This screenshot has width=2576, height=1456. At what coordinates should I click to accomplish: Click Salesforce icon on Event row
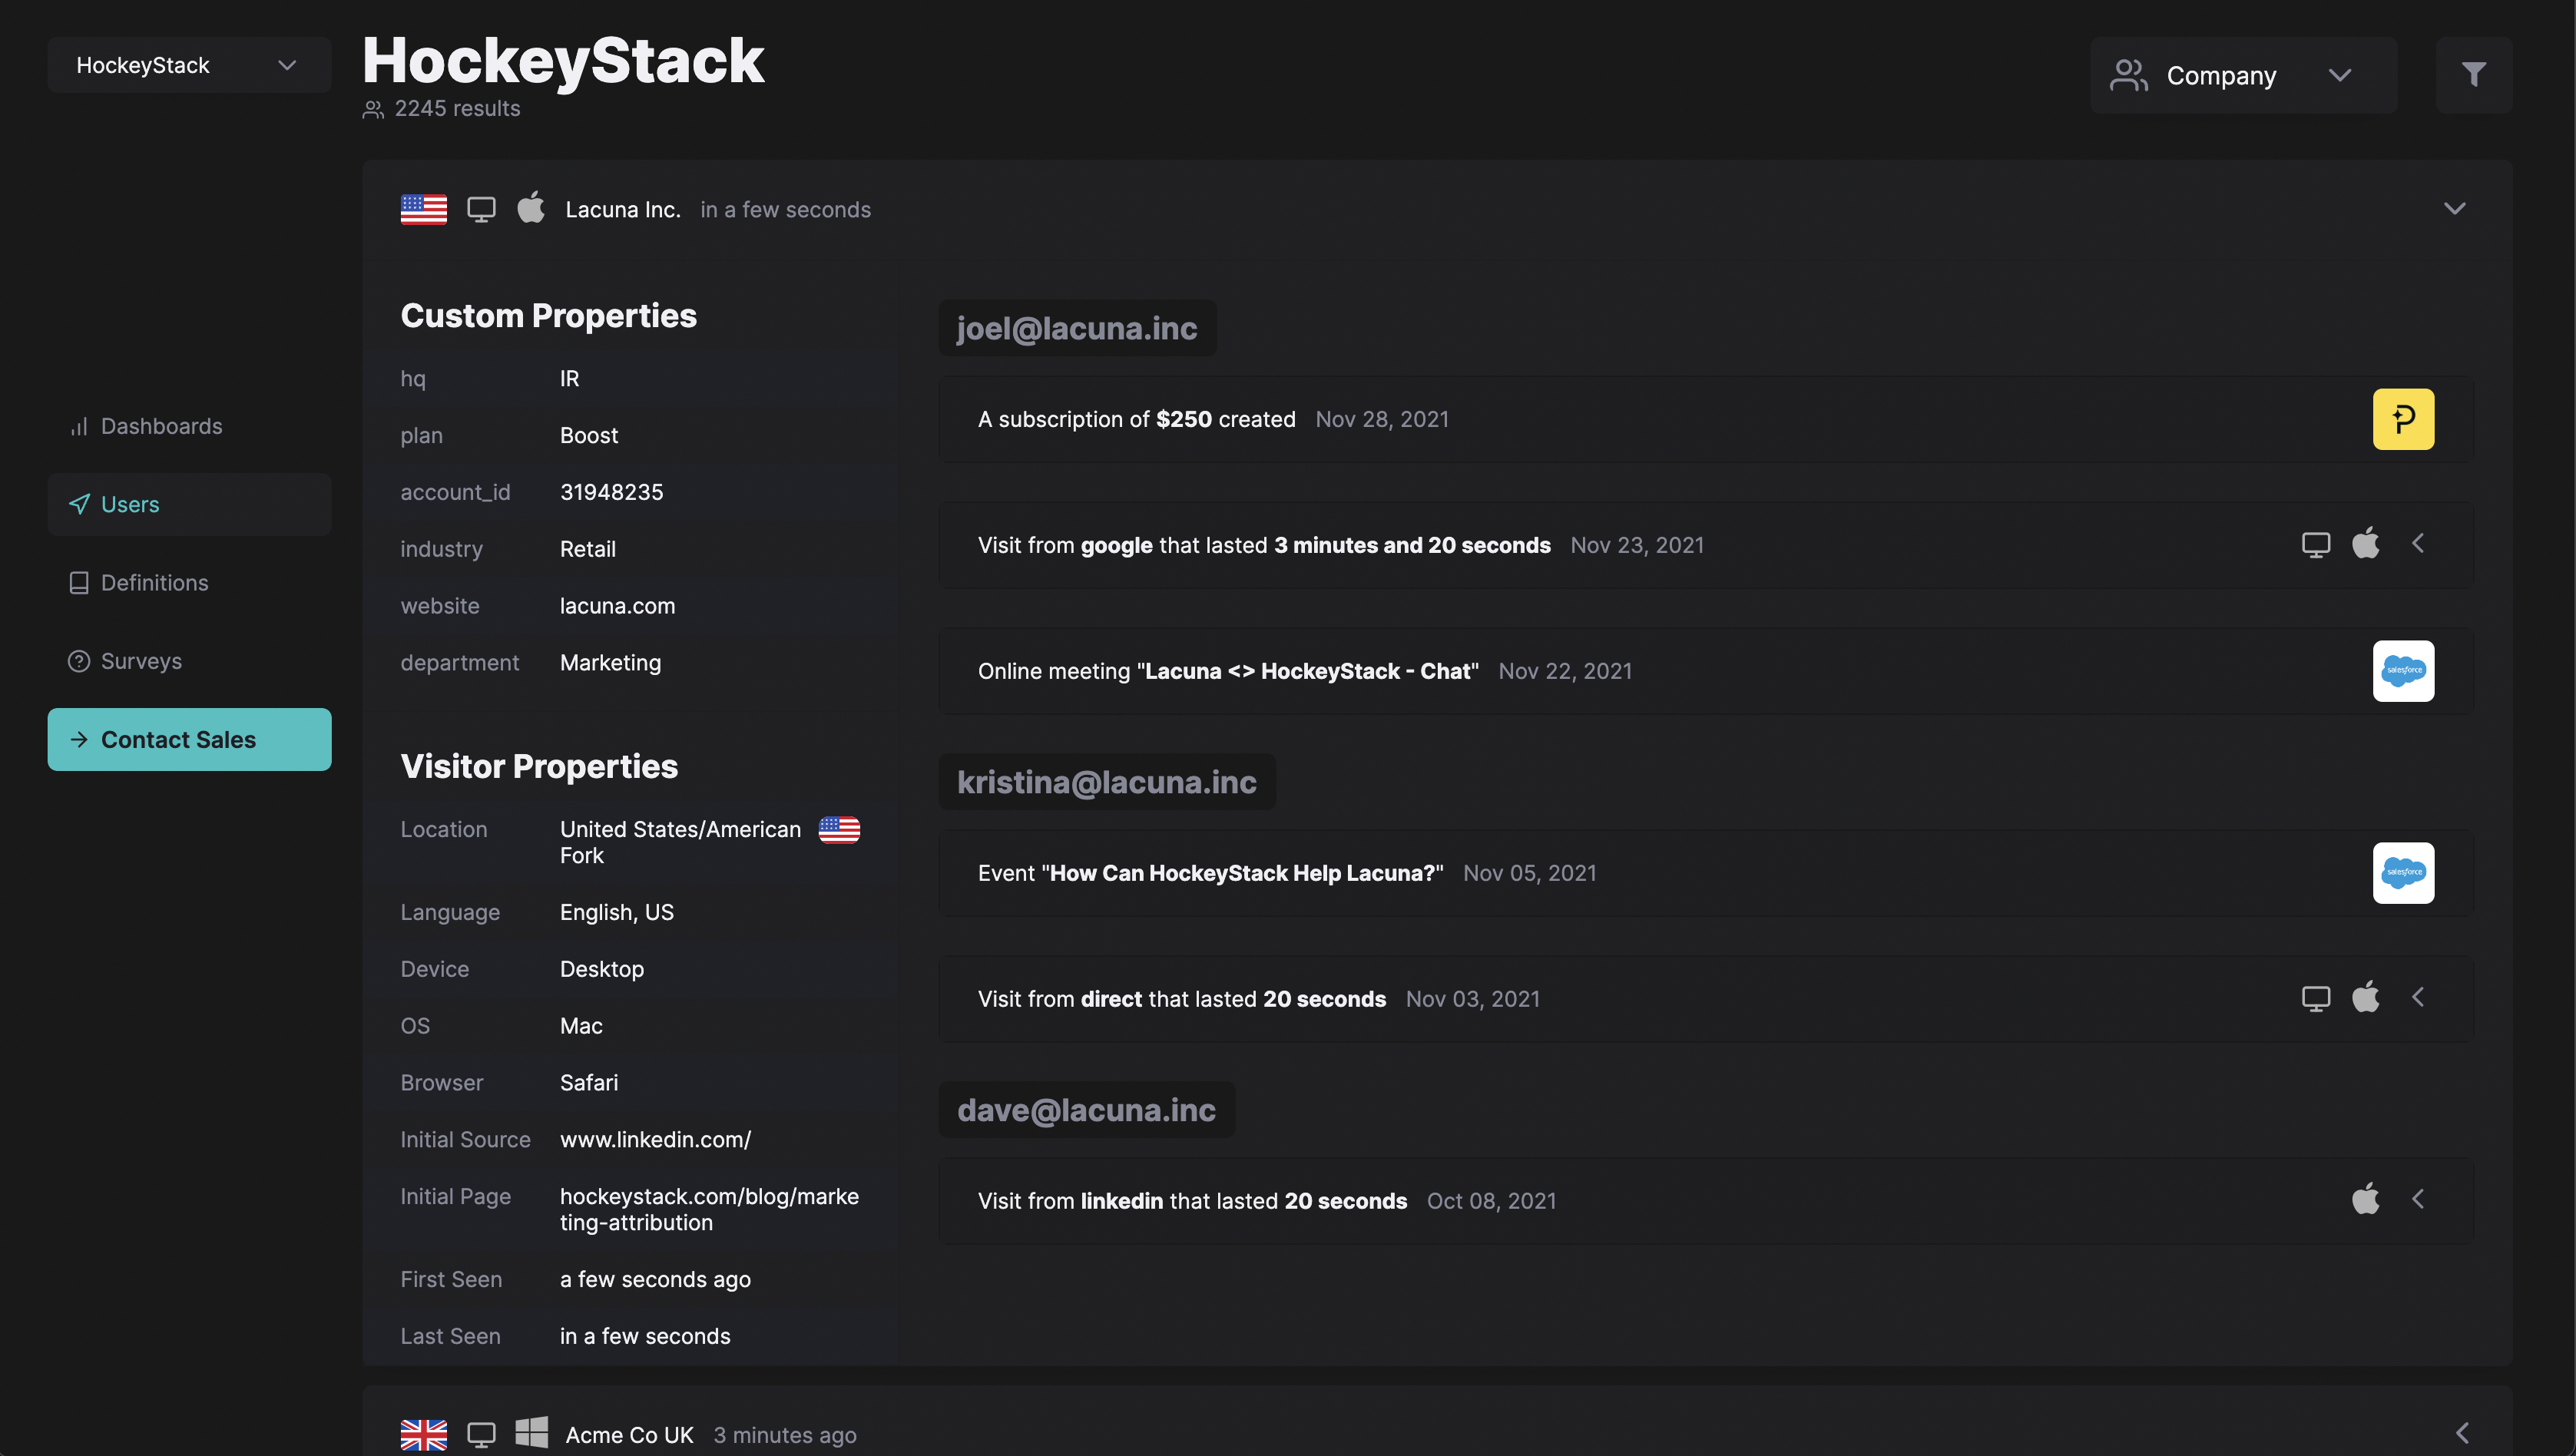2403,873
